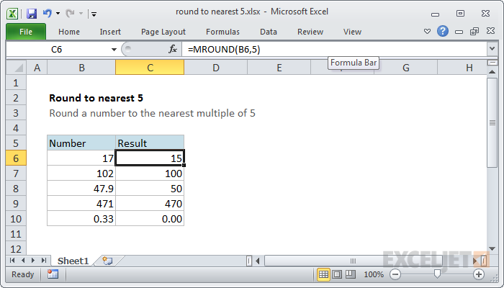Screen dimensions: 504x288
Task: Click the zoom slider handle
Action: click(437, 274)
